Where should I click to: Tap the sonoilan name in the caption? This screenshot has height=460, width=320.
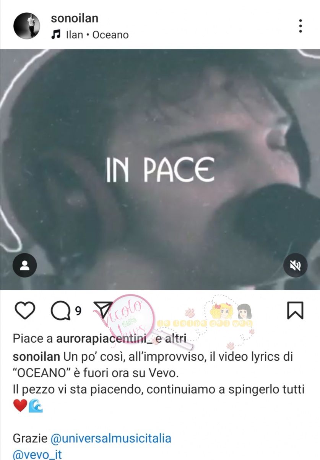click(36, 357)
